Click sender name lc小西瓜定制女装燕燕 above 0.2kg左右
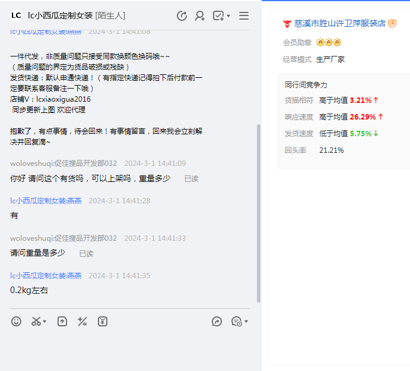The image size is (410, 371). [x=46, y=276]
